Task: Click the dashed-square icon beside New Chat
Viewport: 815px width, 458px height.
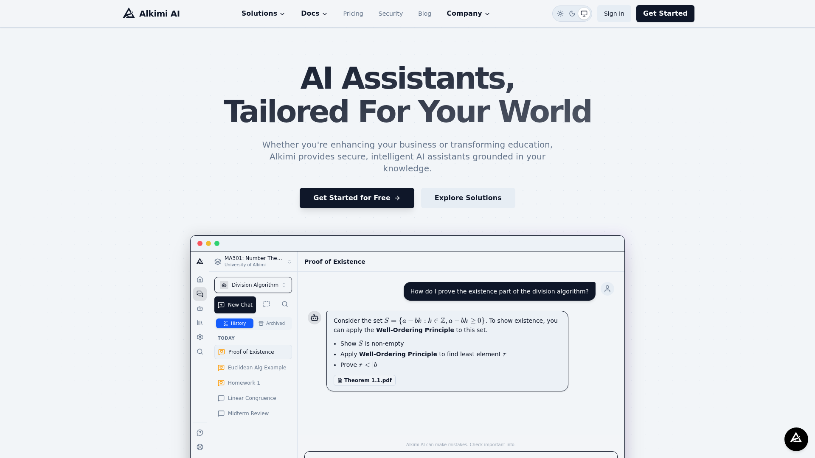Action: tap(267, 304)
